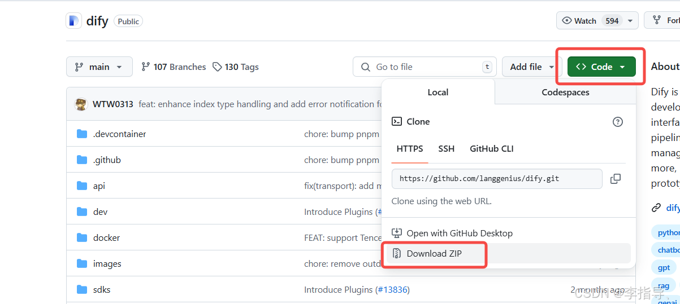Open the .devcontainer folder
This screenshot has height=304, width=680.
pyautogui.click(x=119, y=134)
